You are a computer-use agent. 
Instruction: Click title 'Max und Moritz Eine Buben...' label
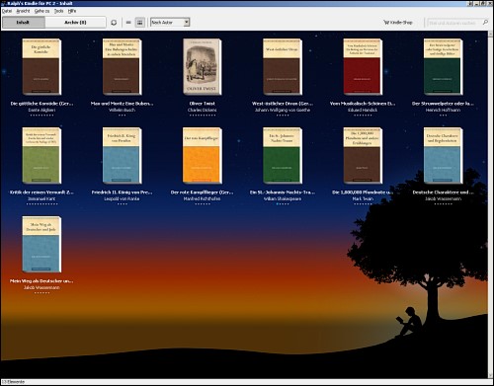coord(122,104)
